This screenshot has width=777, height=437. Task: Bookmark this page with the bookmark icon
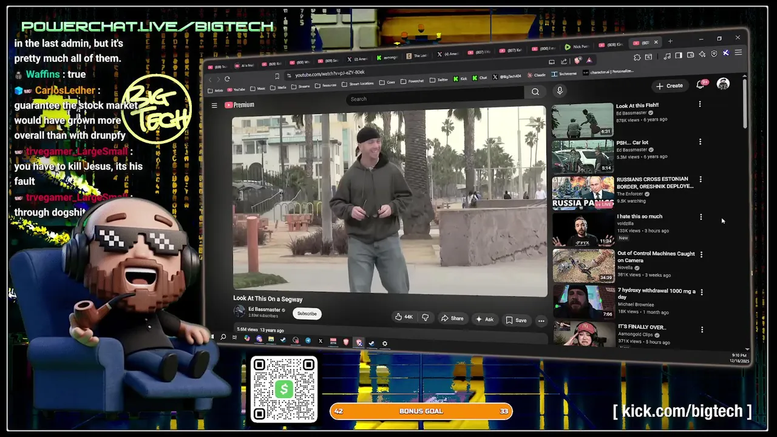pos(277,76)
